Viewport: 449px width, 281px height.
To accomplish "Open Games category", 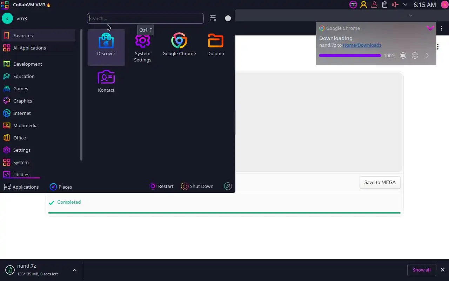I will pos(38,89).
